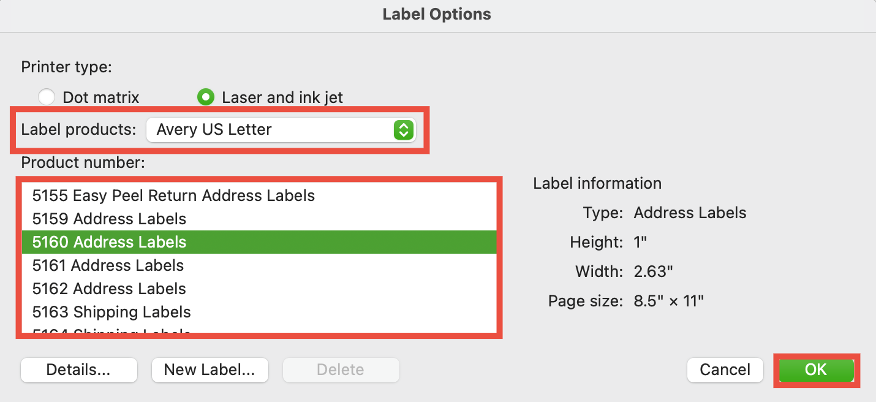Cancel the Label Options dialog
The image size is (876, 402).
point(725,370)
